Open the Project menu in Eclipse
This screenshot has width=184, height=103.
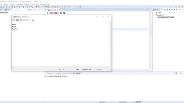point(32,4)
